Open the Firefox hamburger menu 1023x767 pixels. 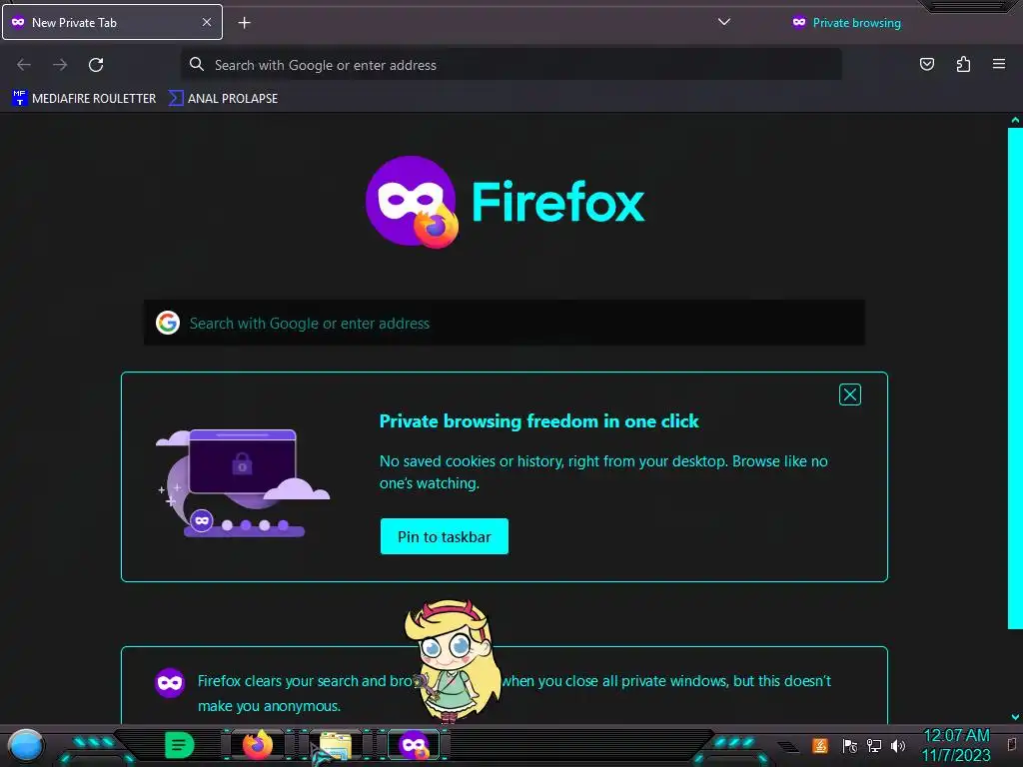point(998,64)
